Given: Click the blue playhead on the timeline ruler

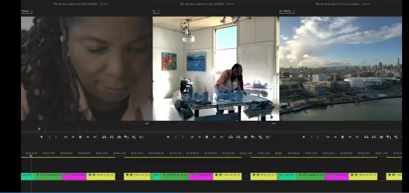Looking at the screenshot, I should (x=31, y=156).
